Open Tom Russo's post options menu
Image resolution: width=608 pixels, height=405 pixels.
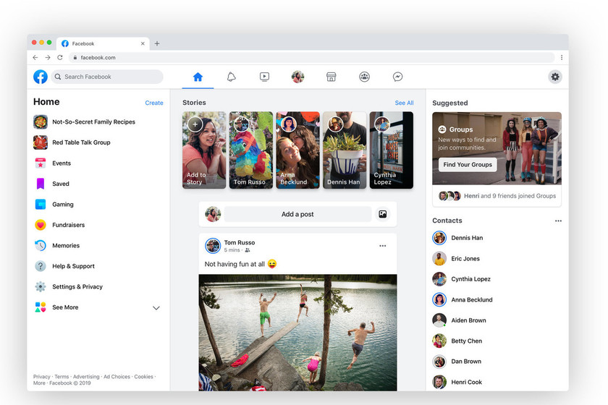383,246
